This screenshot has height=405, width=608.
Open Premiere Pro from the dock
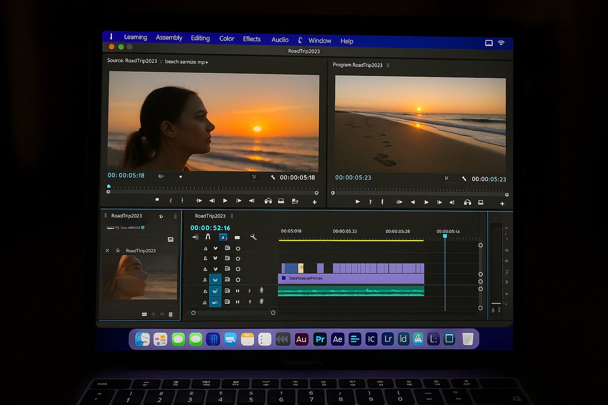320,339
